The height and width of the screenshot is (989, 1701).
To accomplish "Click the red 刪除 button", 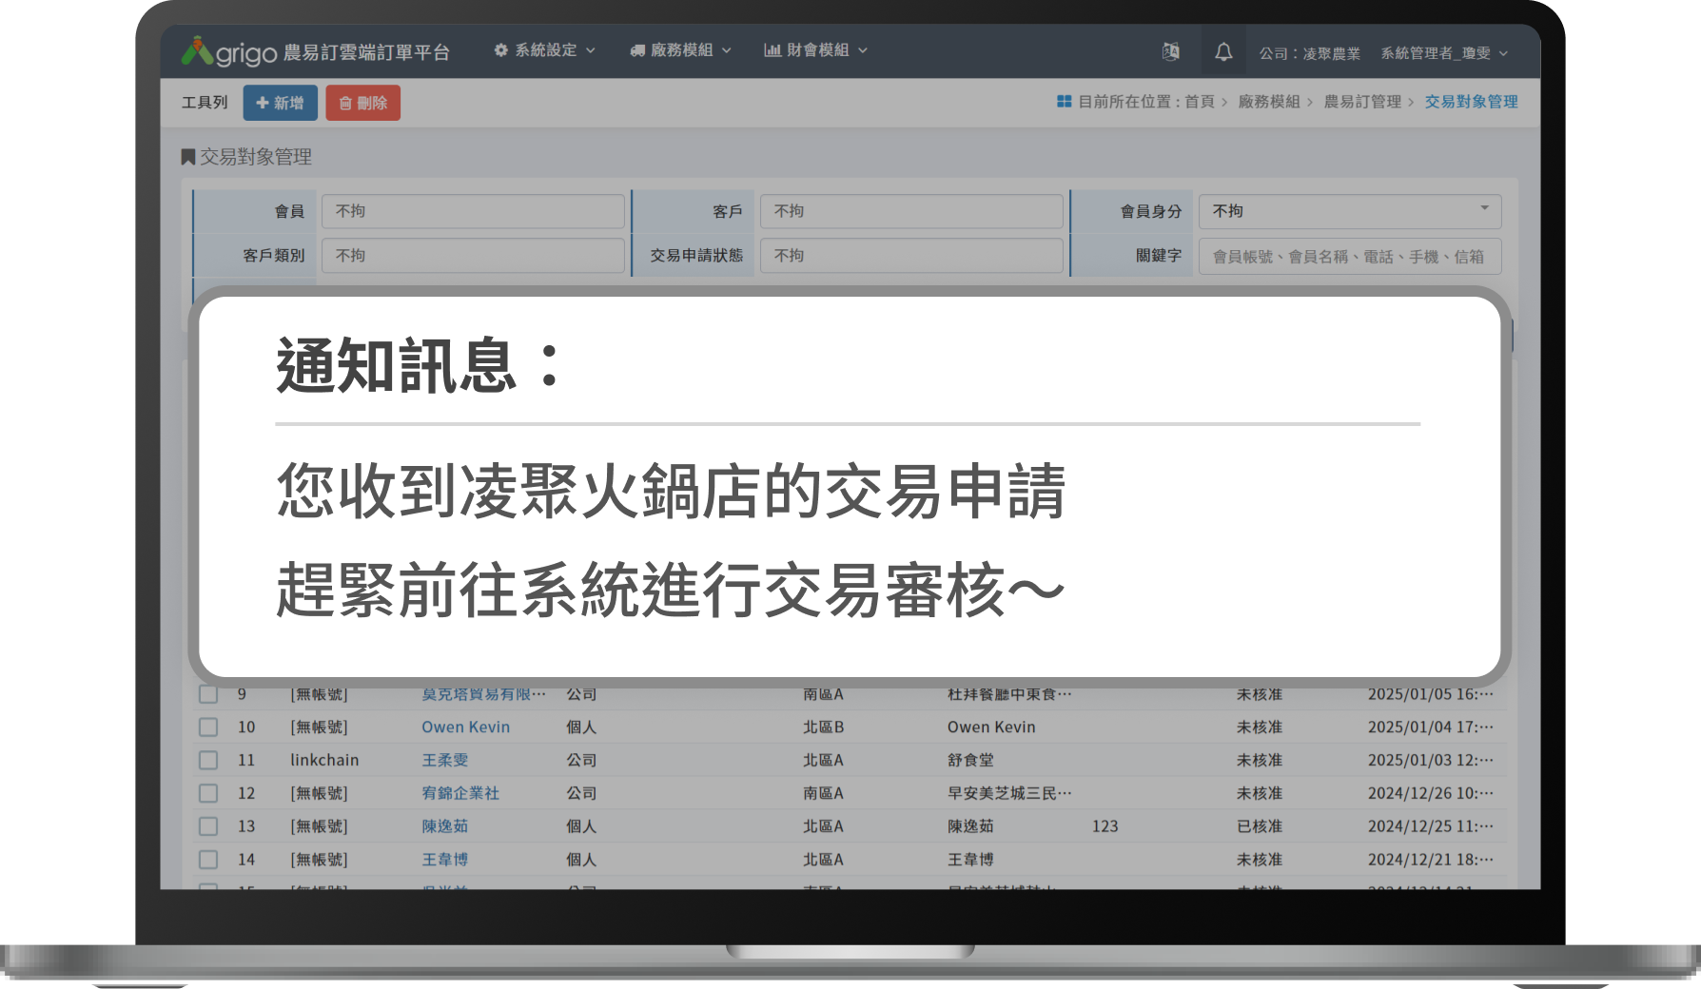I will click(362, 103).
